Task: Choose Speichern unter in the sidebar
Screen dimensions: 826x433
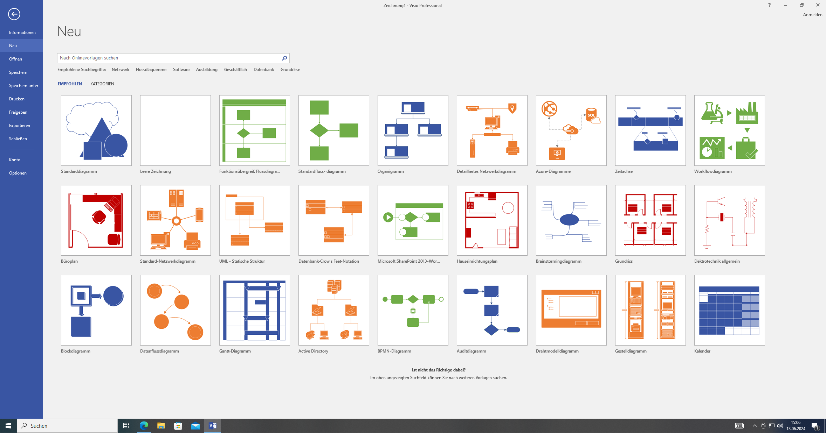Action: click(x=21, y=86)
